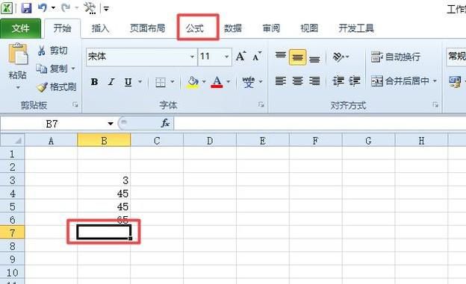The width and height of the screenshot is (466, 284).
Task: Expand the Underline style dropdown
Action: tap(140, 81)
